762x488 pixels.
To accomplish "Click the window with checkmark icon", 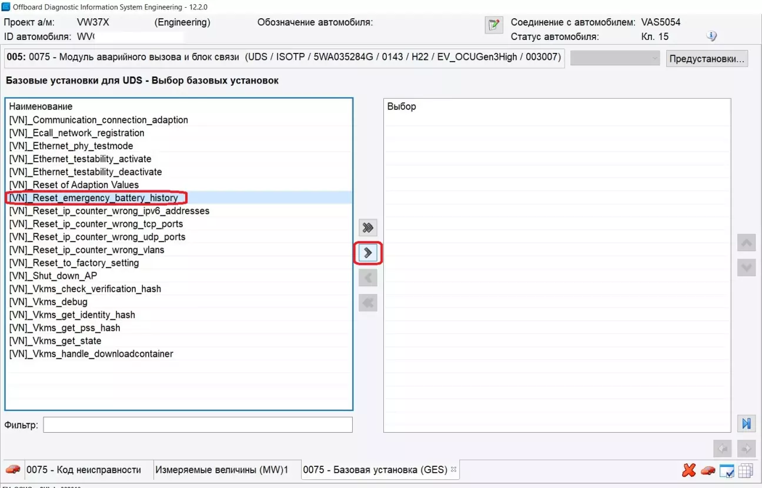I will 727,470.
